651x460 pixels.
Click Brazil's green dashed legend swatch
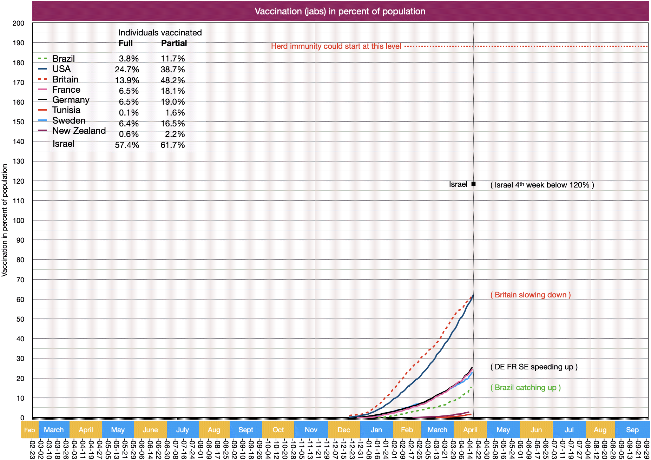coord(42,59)
